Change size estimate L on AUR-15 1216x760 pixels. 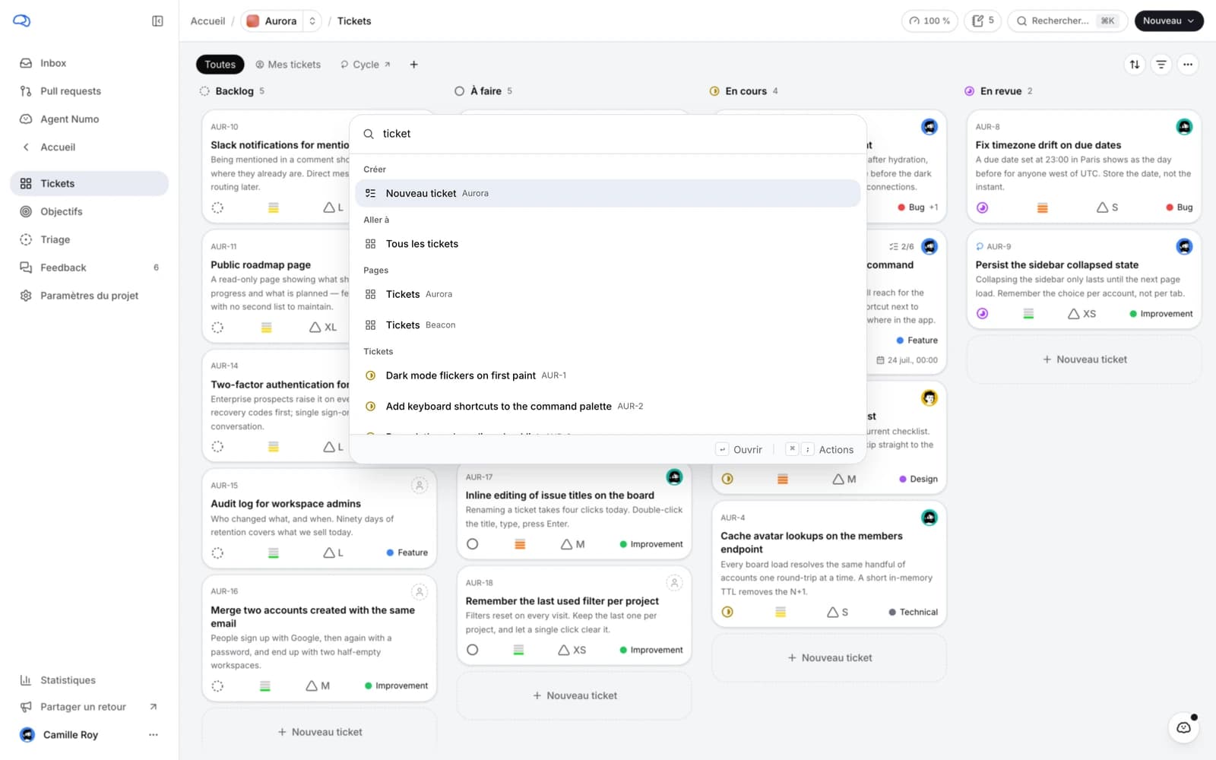click(x=333, y=553)
